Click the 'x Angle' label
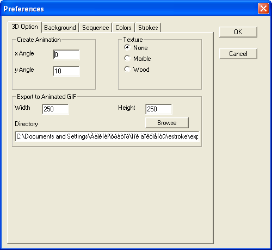 click(x=24, y=53)
